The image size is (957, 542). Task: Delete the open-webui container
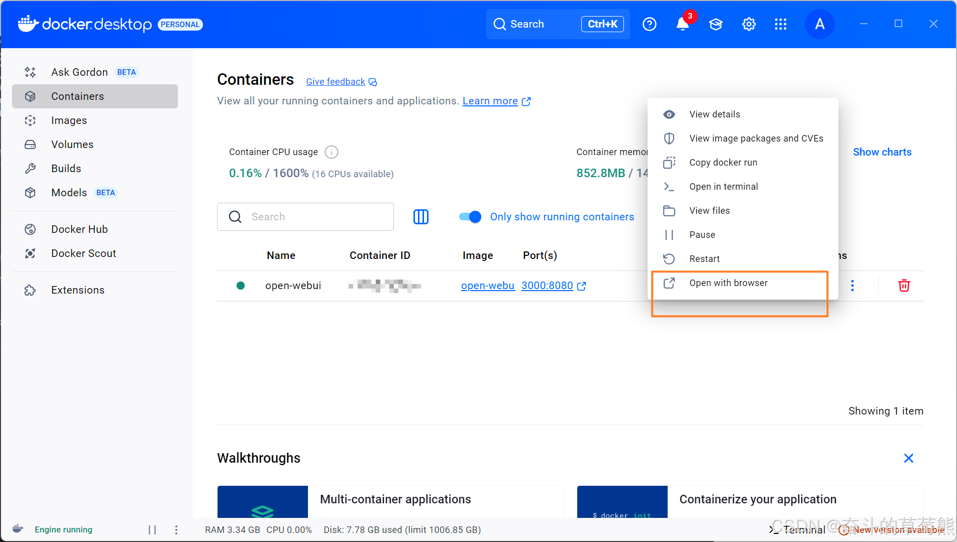(x=904, y=286)
